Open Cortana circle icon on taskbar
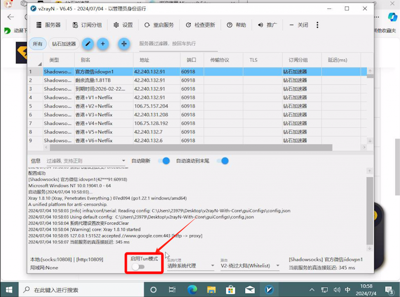This screenshot has width=400, height=297. click(153, 290)
